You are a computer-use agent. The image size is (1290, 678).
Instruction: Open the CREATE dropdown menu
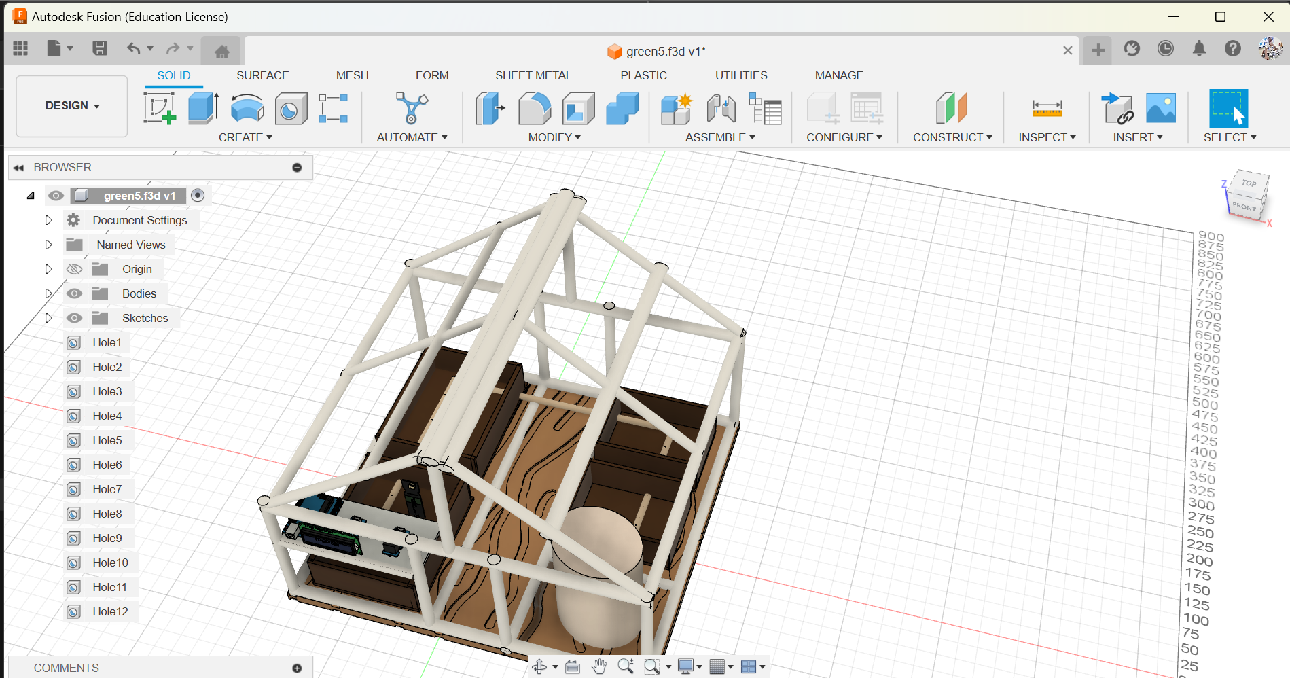click(245, 137)
